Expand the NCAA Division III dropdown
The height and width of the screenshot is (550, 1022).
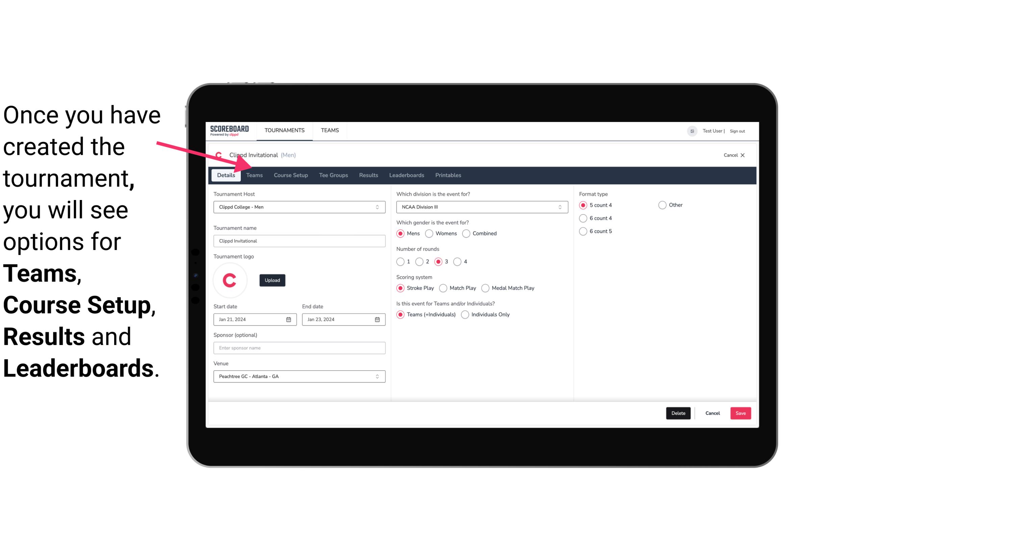pyautogui.click(x=558, y=207)
